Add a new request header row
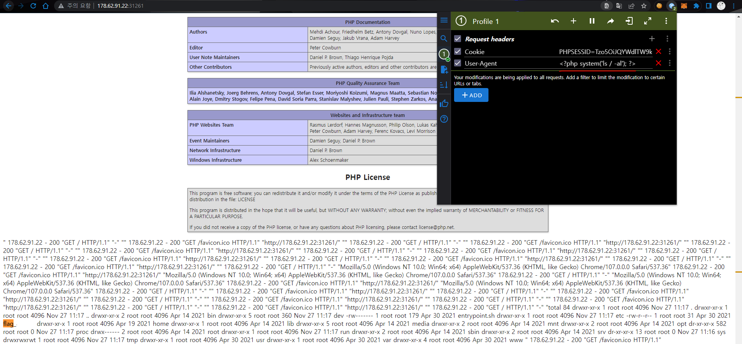This screenshot has width=742, height=344. pos(652,39)
